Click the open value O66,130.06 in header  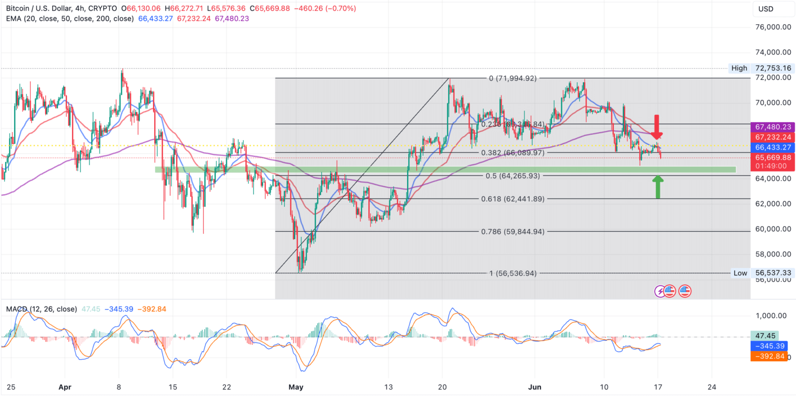(140, 8)
